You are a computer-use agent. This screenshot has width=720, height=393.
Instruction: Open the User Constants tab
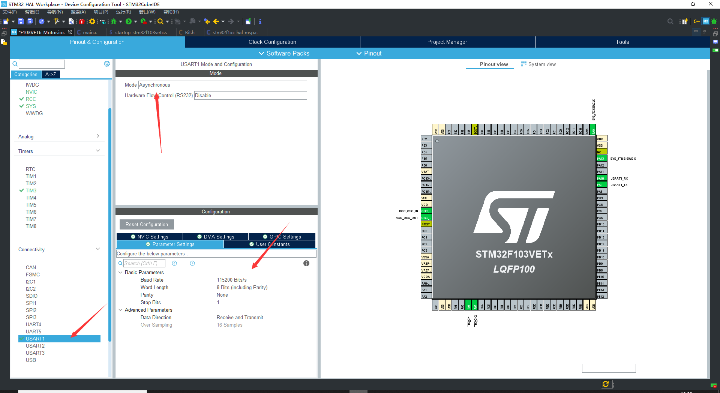pos(270,244)
